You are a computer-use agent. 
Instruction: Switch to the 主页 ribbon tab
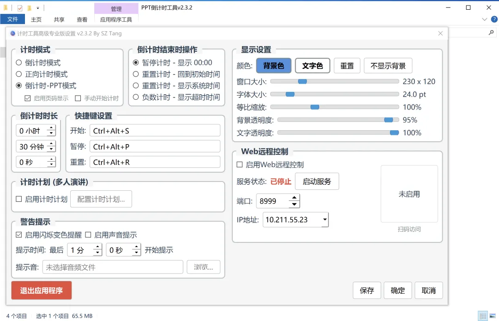36,20
